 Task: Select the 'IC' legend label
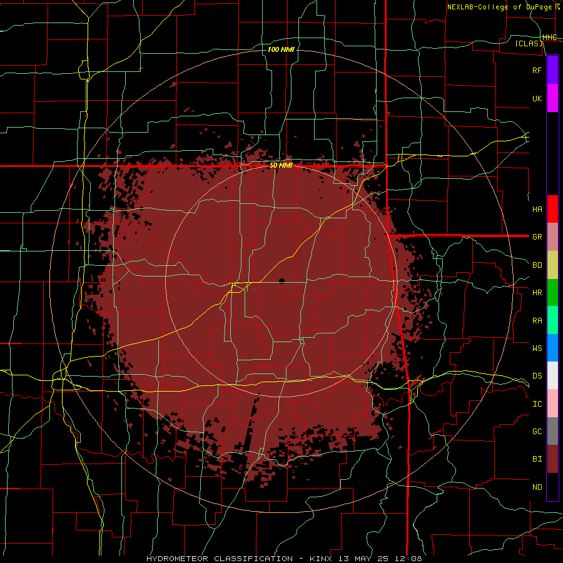click(x=537, y=404)
